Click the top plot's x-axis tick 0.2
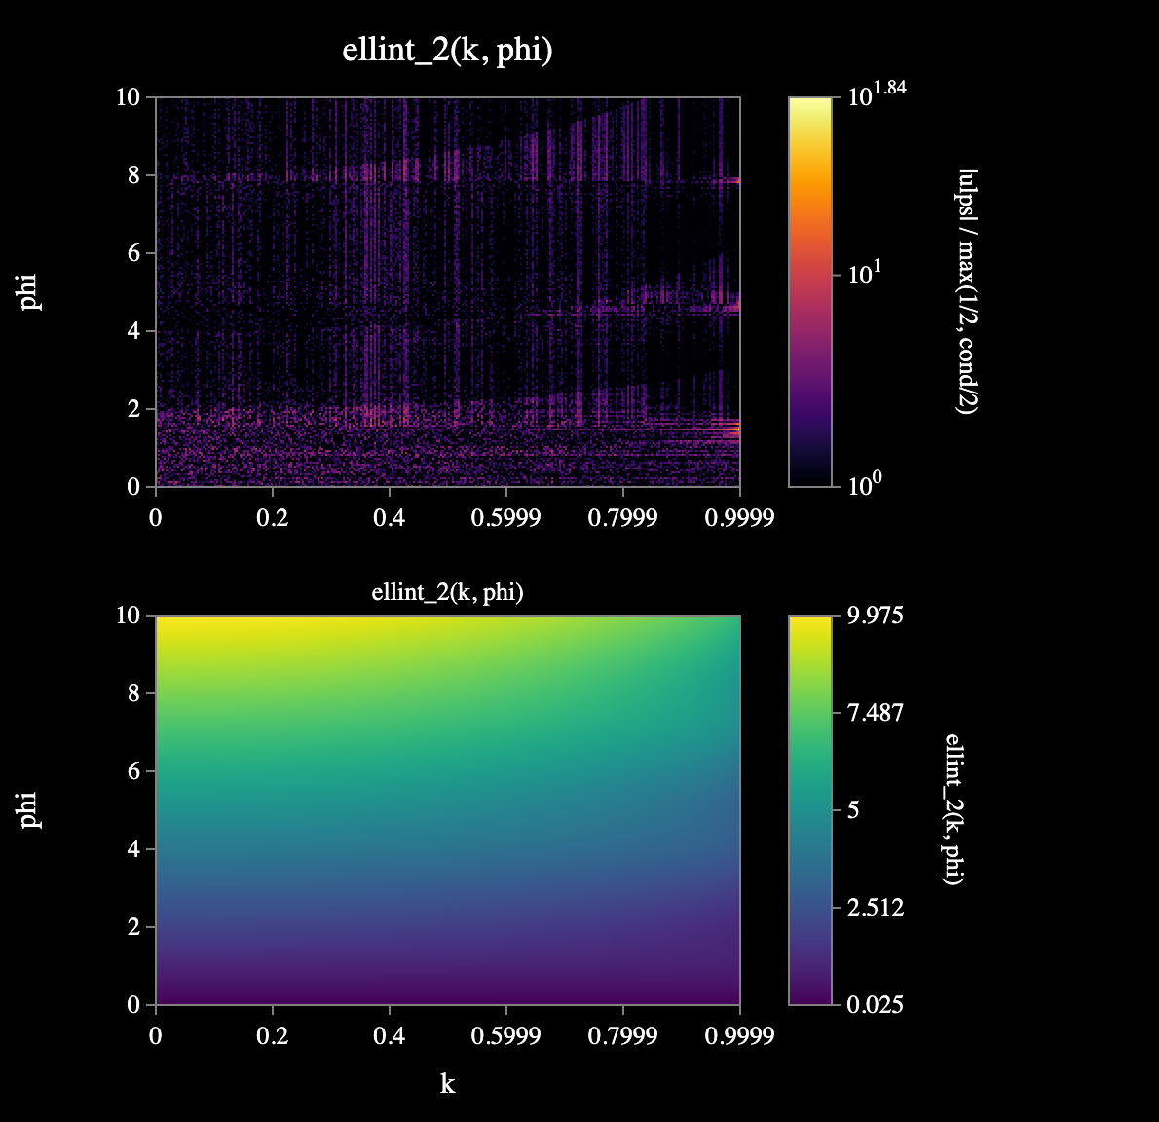 (x=272, y=517)
